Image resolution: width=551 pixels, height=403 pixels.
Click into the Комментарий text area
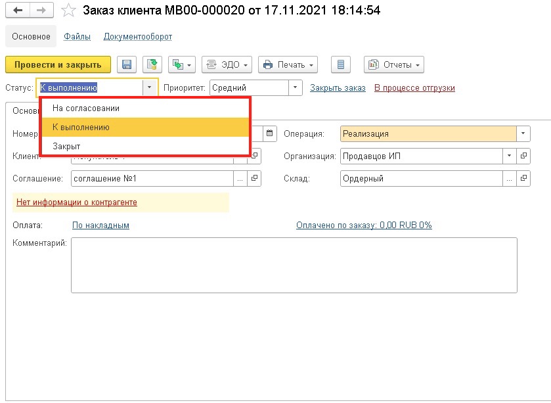click(294, 265)
